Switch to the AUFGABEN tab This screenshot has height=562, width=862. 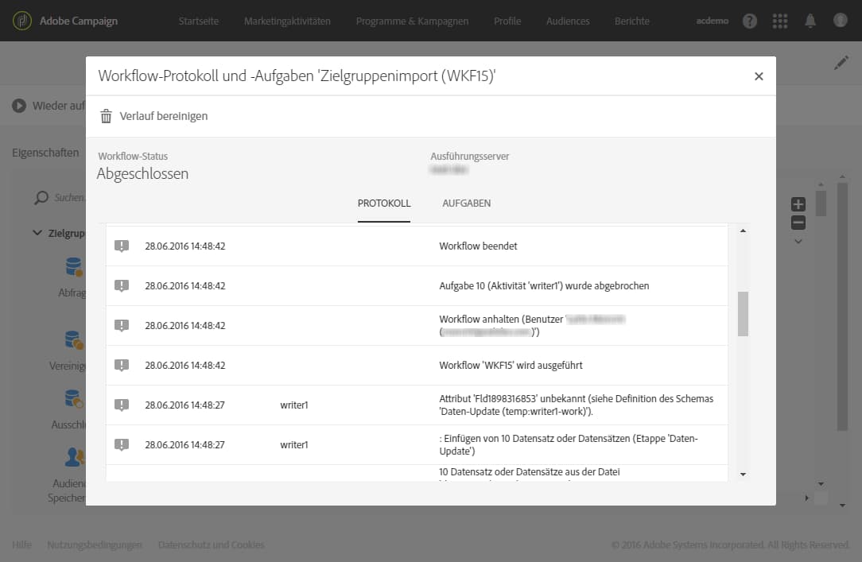click(x=466, y=203)
